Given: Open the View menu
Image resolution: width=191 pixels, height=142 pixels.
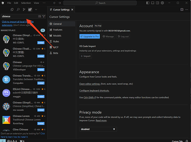Looking at the screenshot, I should coord(36,3).
